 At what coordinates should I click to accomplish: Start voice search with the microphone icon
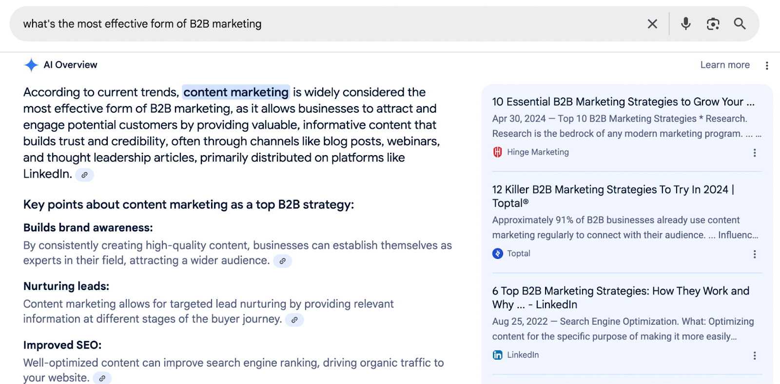pyautogui.click(x=686, y=24)
